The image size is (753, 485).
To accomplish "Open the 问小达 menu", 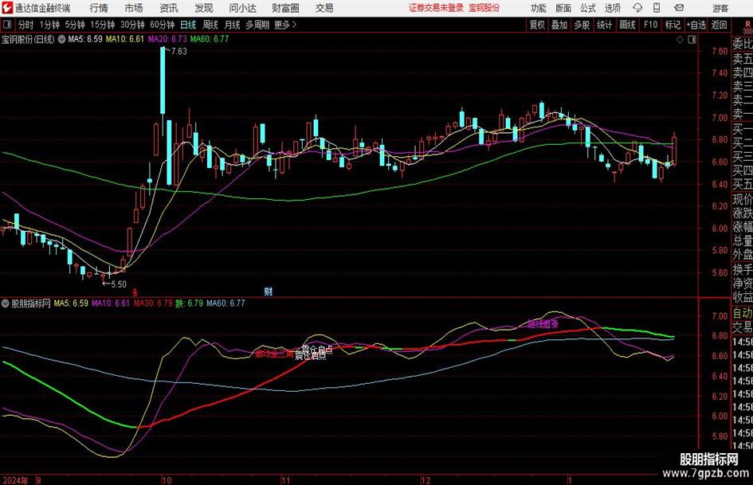I will tap(242, 8).
